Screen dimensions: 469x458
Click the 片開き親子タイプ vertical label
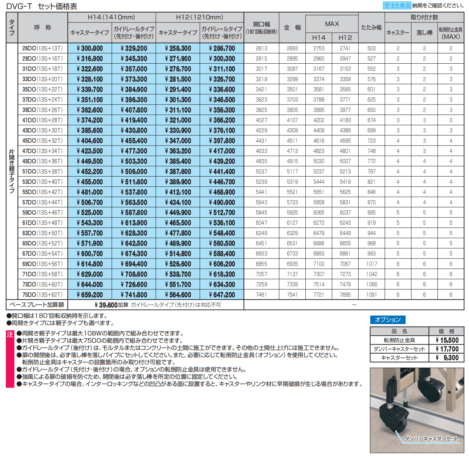12,171
